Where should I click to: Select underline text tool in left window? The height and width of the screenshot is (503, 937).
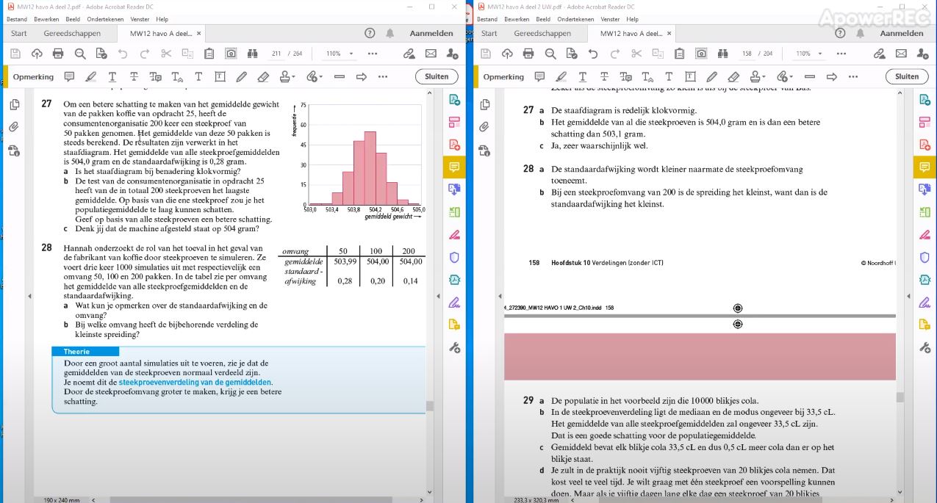(112, 76)
